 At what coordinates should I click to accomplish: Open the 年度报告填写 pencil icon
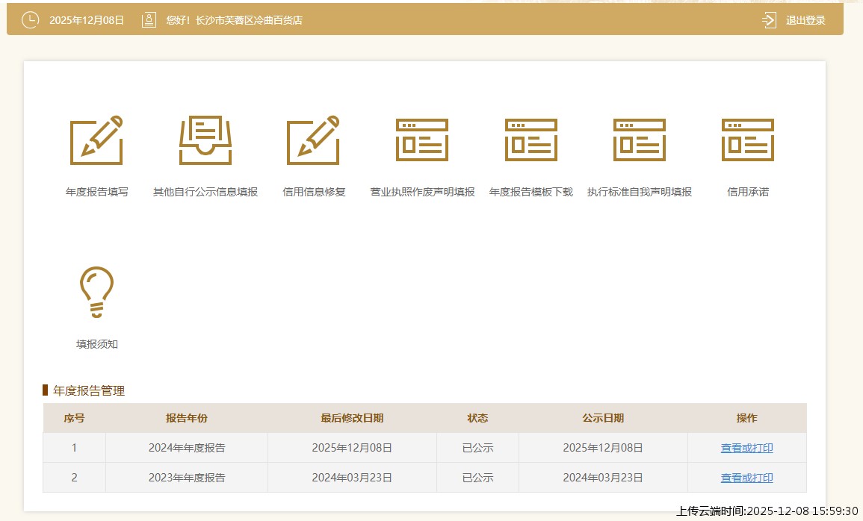point(96,140)
